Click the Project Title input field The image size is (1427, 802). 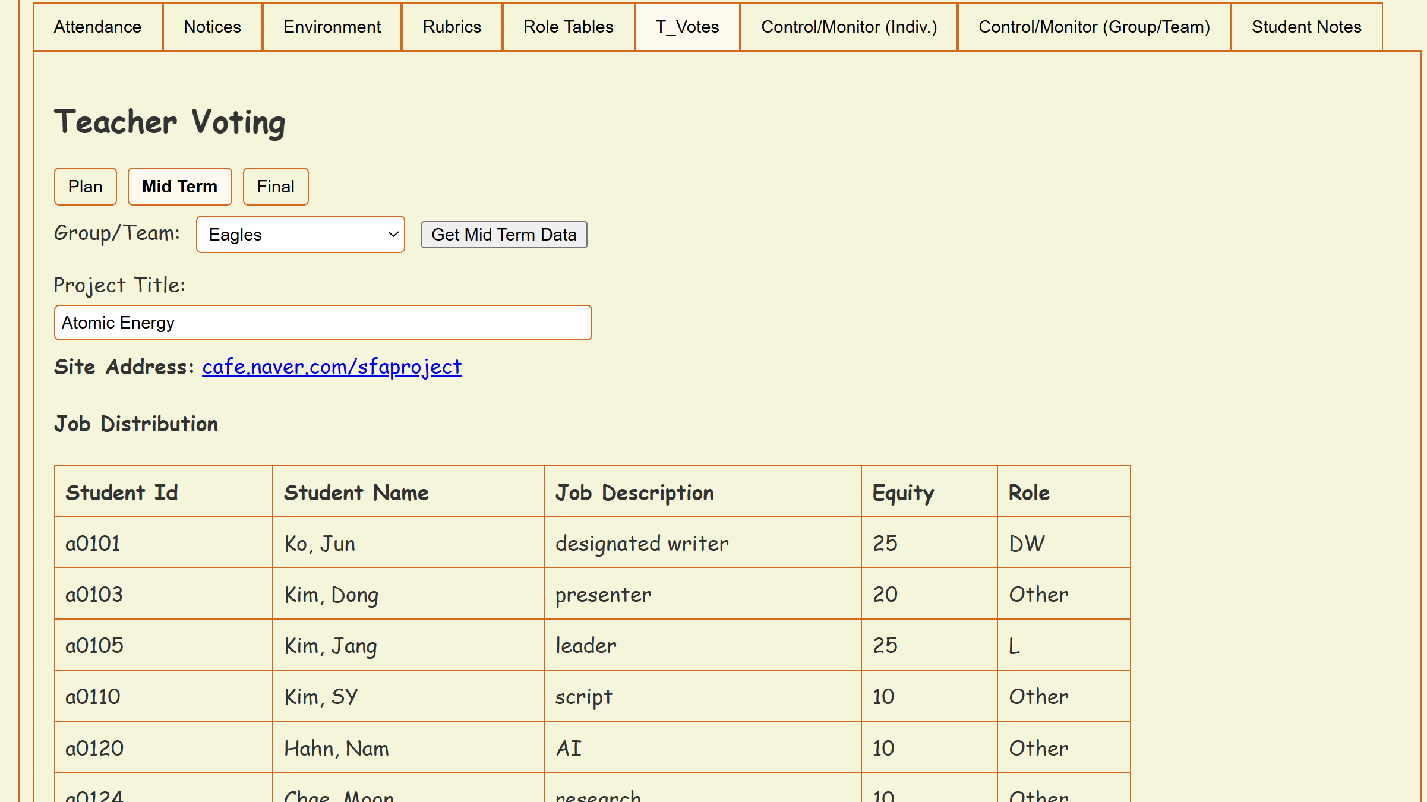323,323
